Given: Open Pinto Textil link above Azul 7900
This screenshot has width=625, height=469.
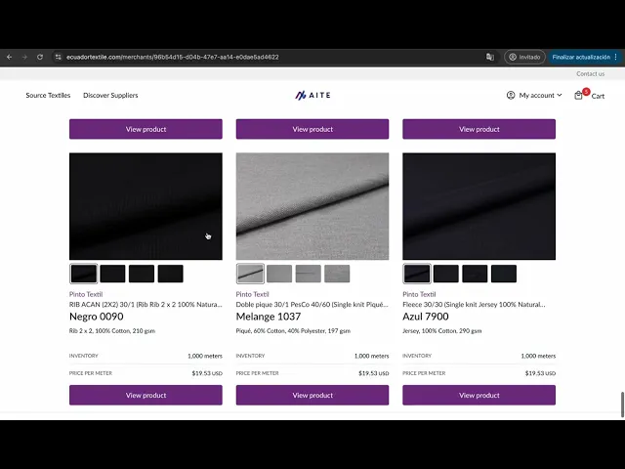Looking at the screenshot, I should click(x=419, y=294).
